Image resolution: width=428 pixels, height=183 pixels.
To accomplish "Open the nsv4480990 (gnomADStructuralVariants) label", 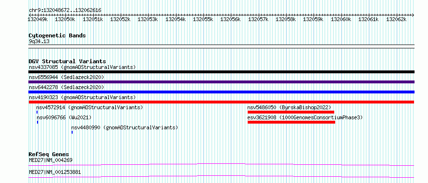I will click(x=125, y=127).
